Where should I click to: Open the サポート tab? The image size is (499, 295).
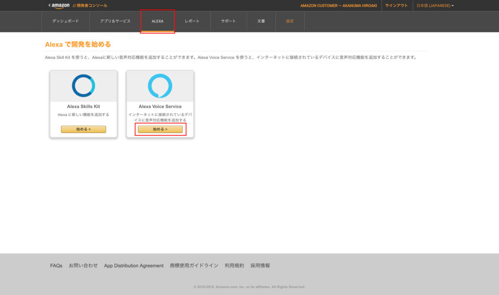pyautogui.click(x=229, y=21)
